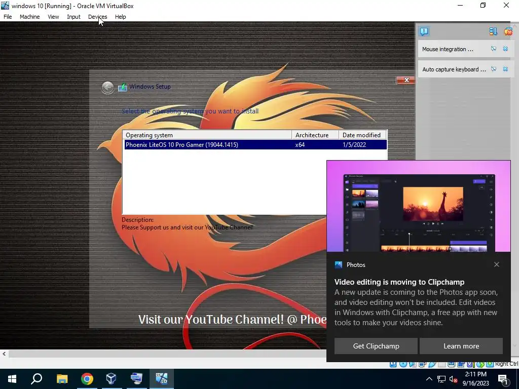Open the View menu
This screenshot has height=389, width=519.
(53, 17)
